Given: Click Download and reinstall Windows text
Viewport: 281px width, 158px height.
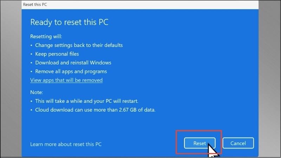Looking at the screenshot, I should 73,63.
